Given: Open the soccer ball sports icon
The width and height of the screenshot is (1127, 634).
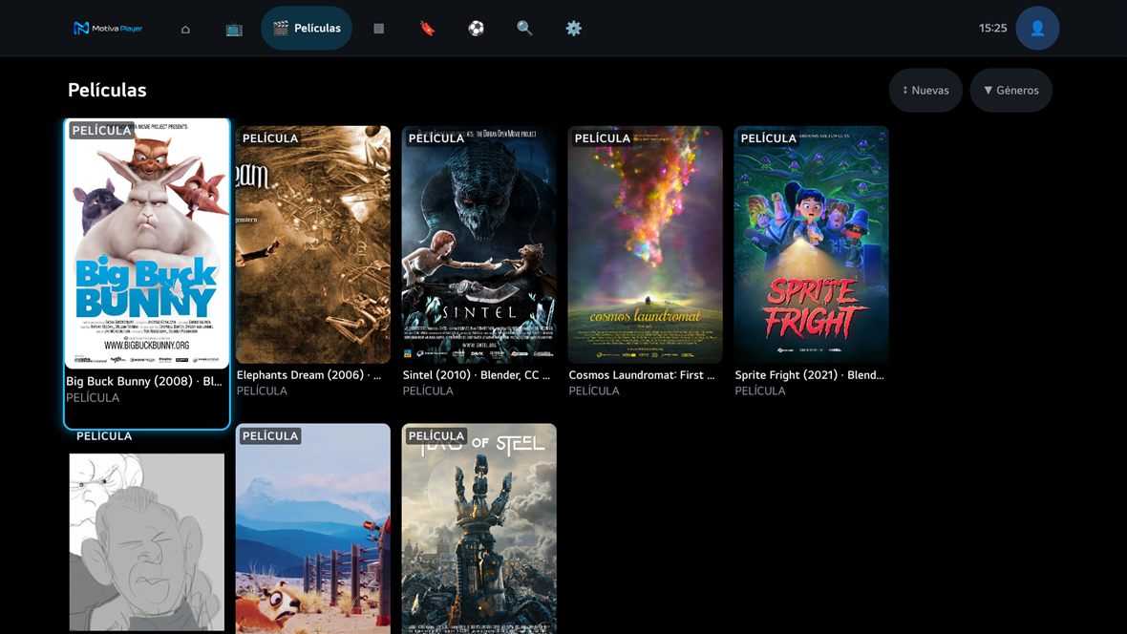Looking at the screenshot, I should tap(476, 29).
